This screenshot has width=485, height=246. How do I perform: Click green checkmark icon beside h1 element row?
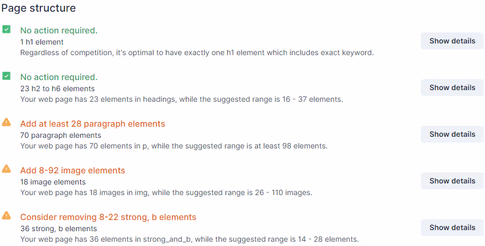click(6, 29)
